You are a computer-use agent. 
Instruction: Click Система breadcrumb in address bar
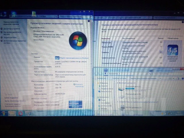tap(42, 16)
